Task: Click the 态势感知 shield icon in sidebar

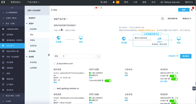Action: click(x=3, y=35)
